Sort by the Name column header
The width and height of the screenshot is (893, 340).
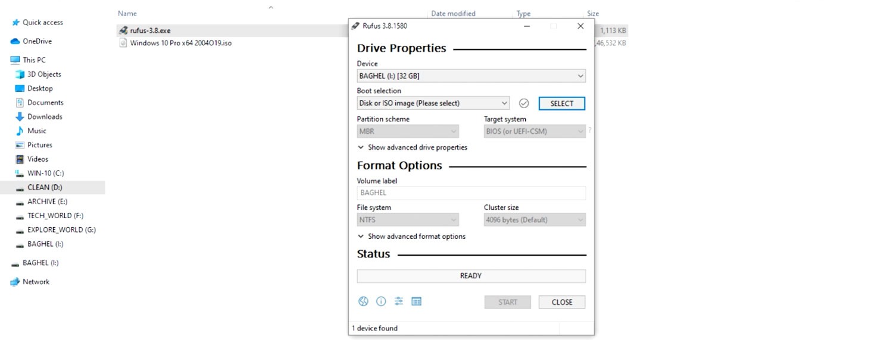(x=127, y=13)
